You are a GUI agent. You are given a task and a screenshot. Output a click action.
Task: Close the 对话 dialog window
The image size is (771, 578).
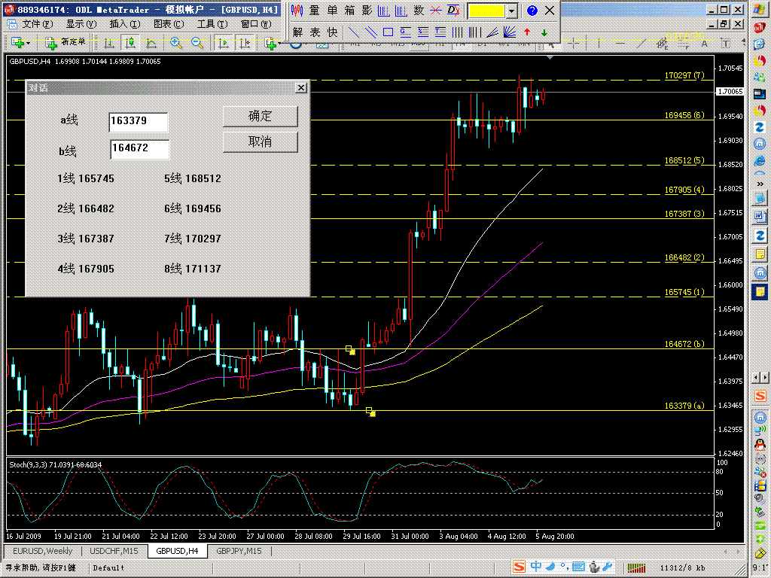(301, 87)
